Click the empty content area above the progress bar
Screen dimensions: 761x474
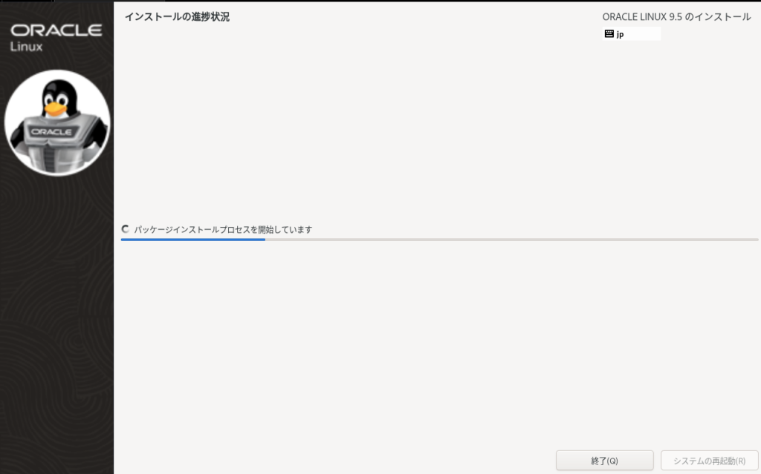[438, 126]
